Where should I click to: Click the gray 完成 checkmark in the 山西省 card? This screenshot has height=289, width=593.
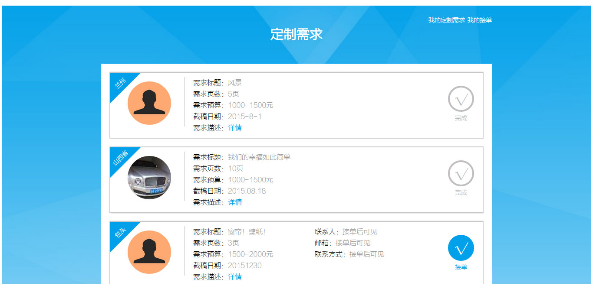[461, 173]
